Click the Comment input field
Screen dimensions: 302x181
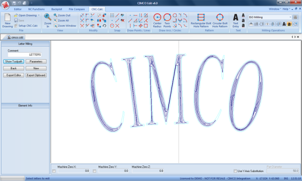click(25, 55)
